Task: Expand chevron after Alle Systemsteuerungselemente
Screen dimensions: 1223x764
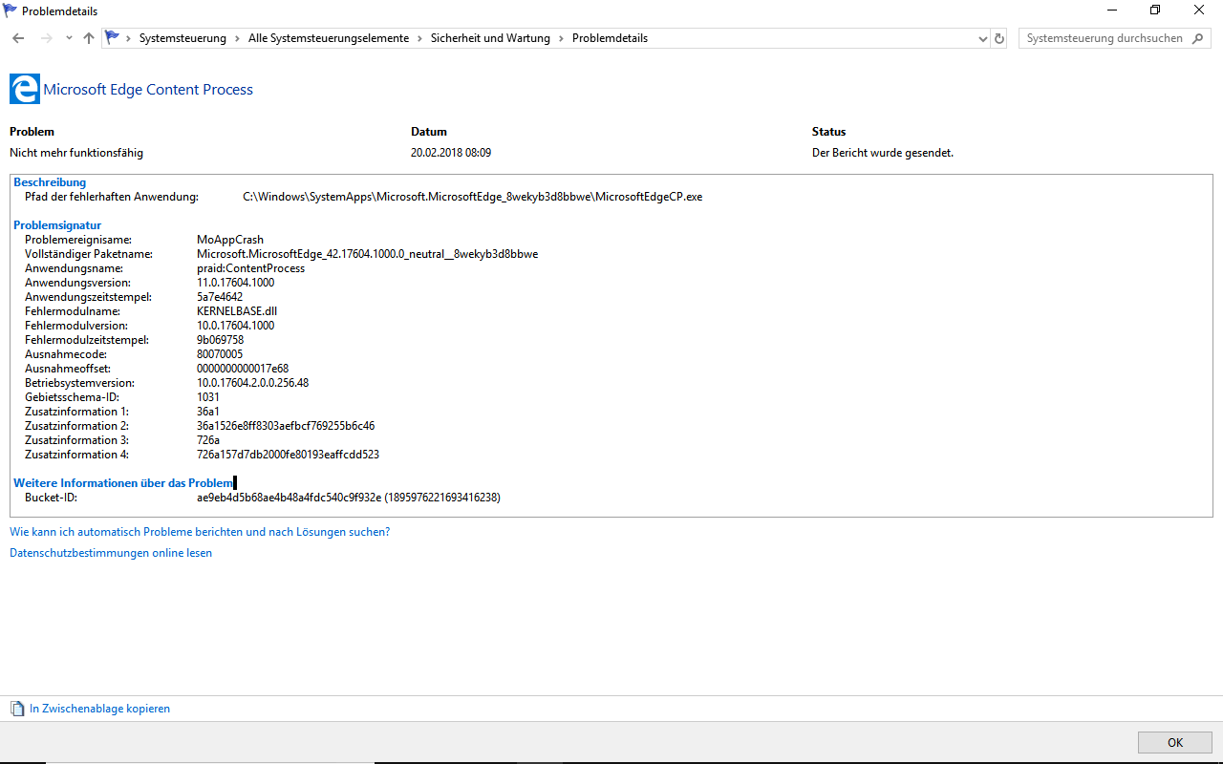Action: pyautogui.click(x=419, y=38)
